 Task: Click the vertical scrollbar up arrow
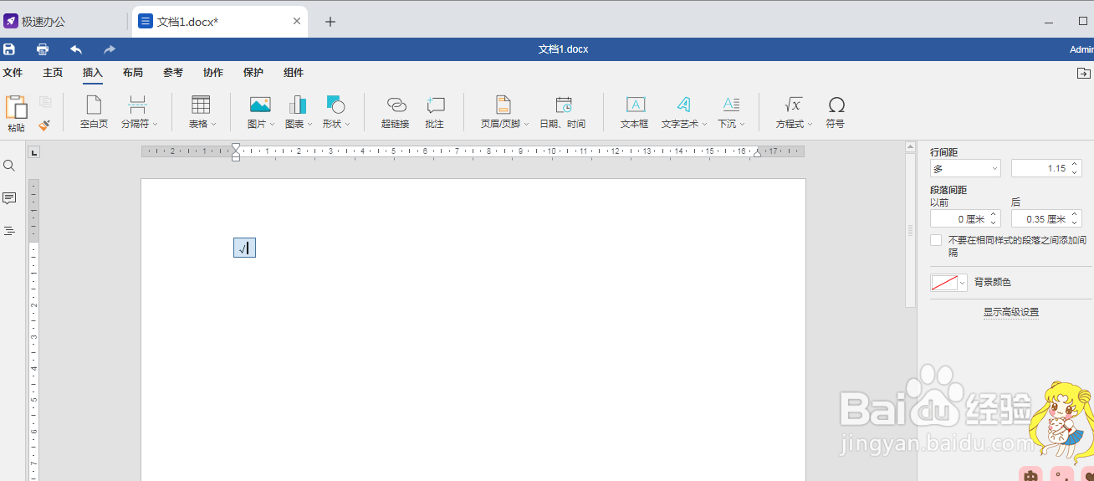[911, 146]
